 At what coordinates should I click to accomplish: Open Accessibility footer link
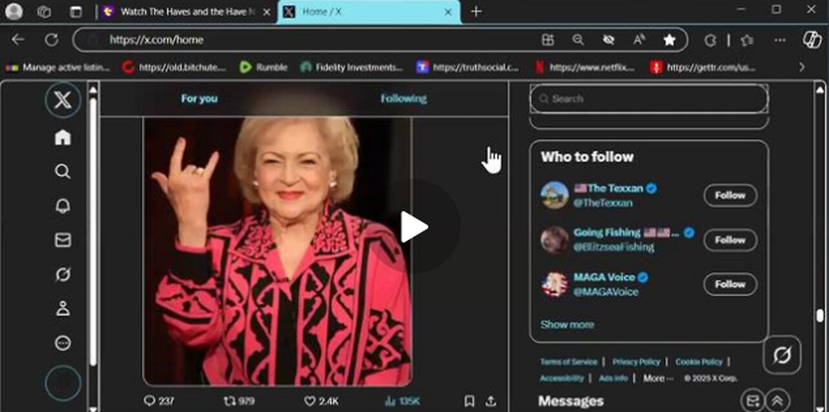562,378
